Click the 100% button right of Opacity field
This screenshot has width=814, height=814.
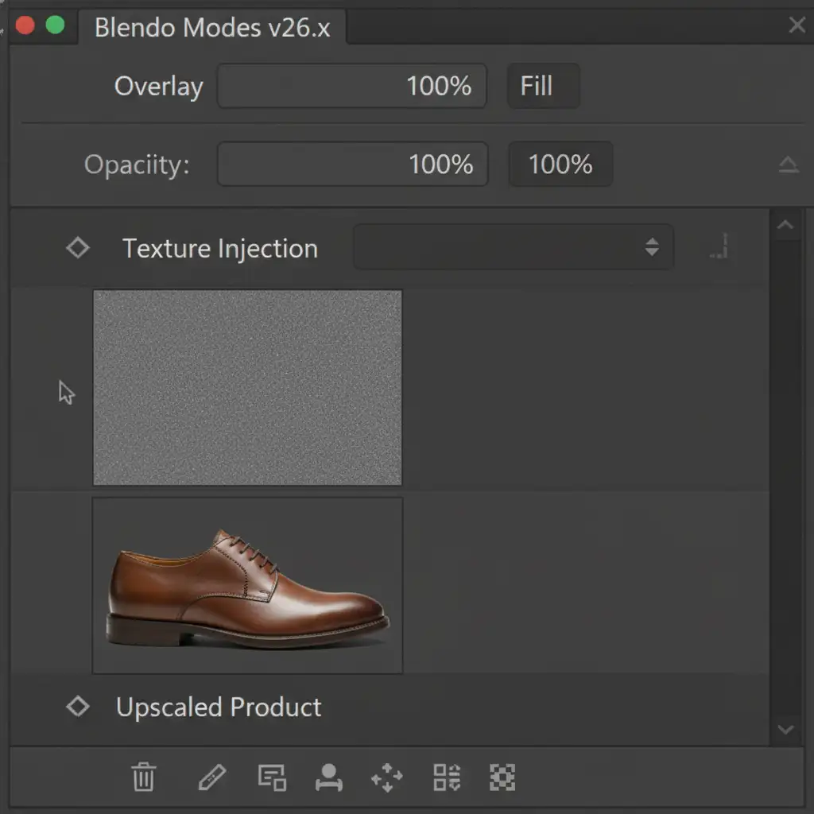tap(560, 165)
